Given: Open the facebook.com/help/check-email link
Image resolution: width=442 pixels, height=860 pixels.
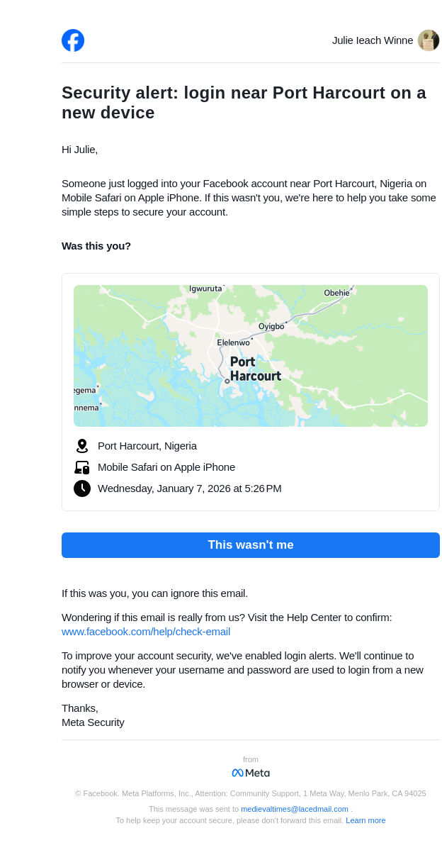Looking at the screenshot, I should 146,632.
